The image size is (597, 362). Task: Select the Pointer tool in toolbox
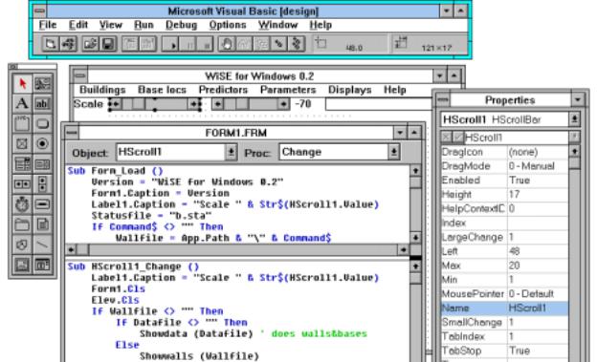[22, 84]
